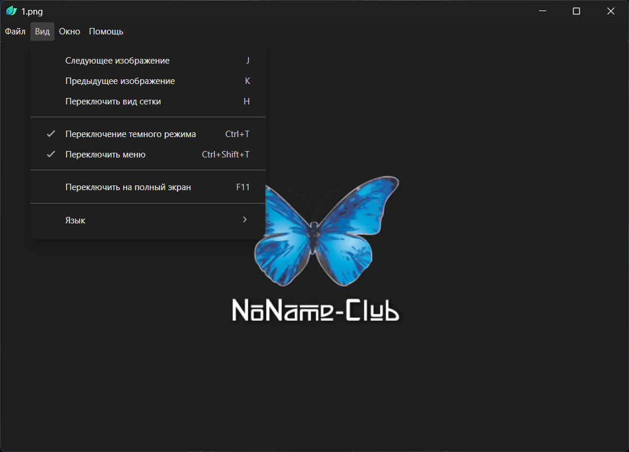Click the 1.png window title

point(32,12)
